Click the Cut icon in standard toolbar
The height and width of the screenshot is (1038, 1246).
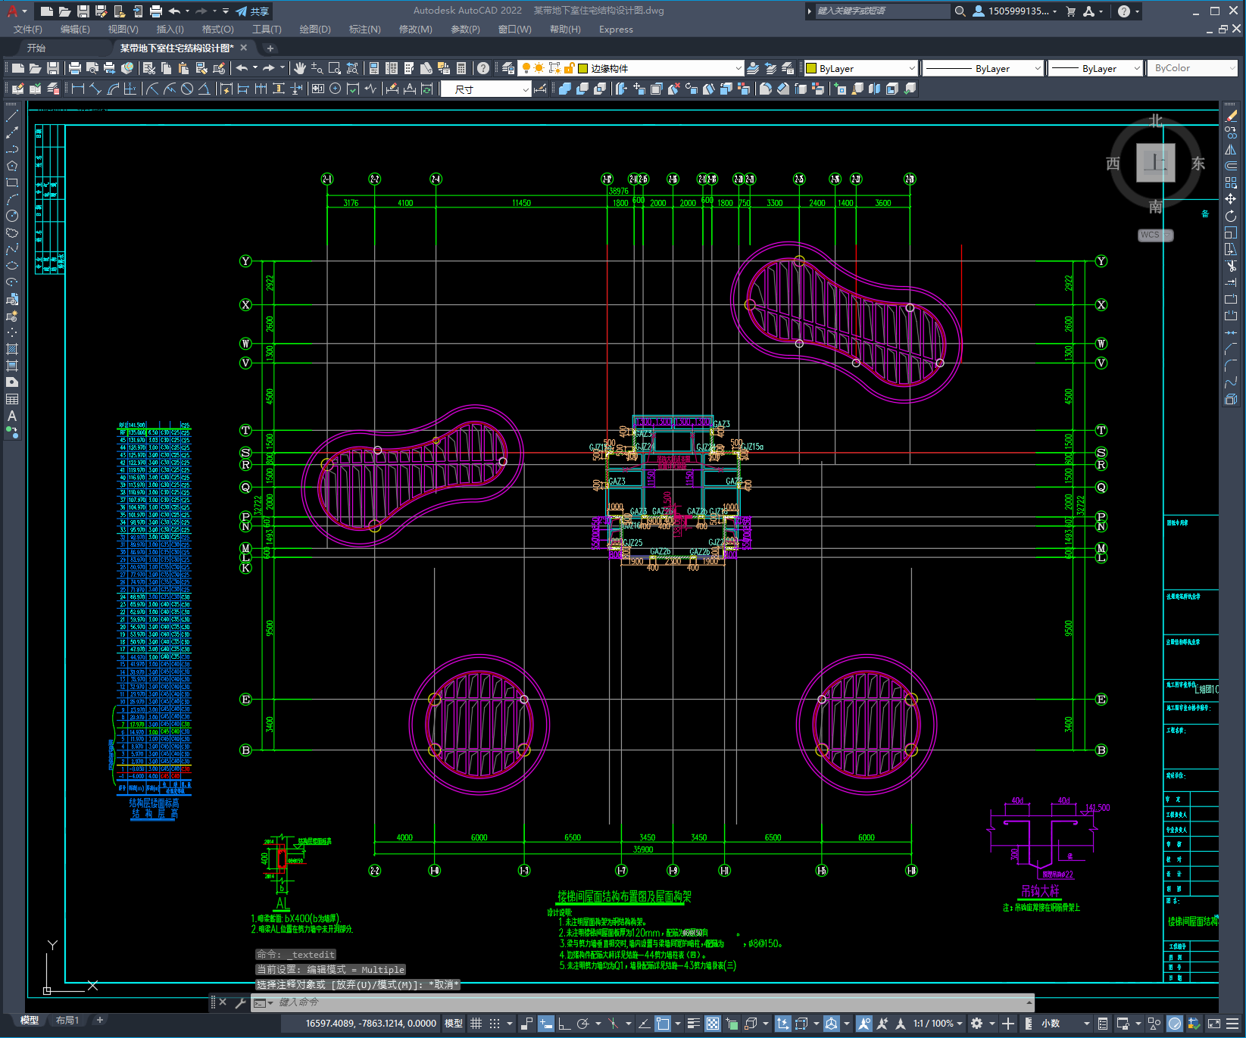(149, 68)
